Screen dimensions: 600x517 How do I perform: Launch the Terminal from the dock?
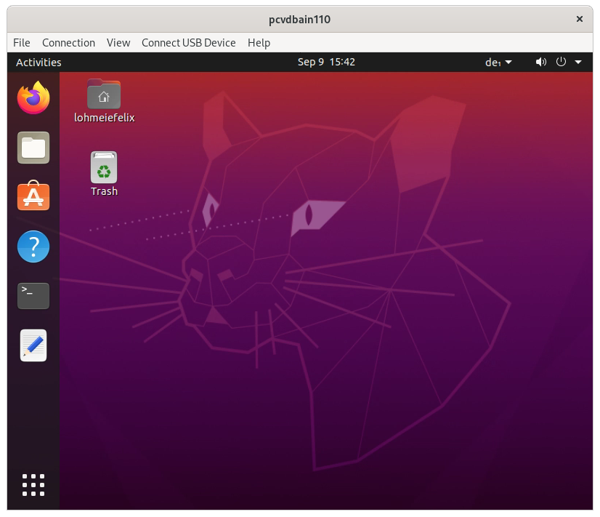33,296
